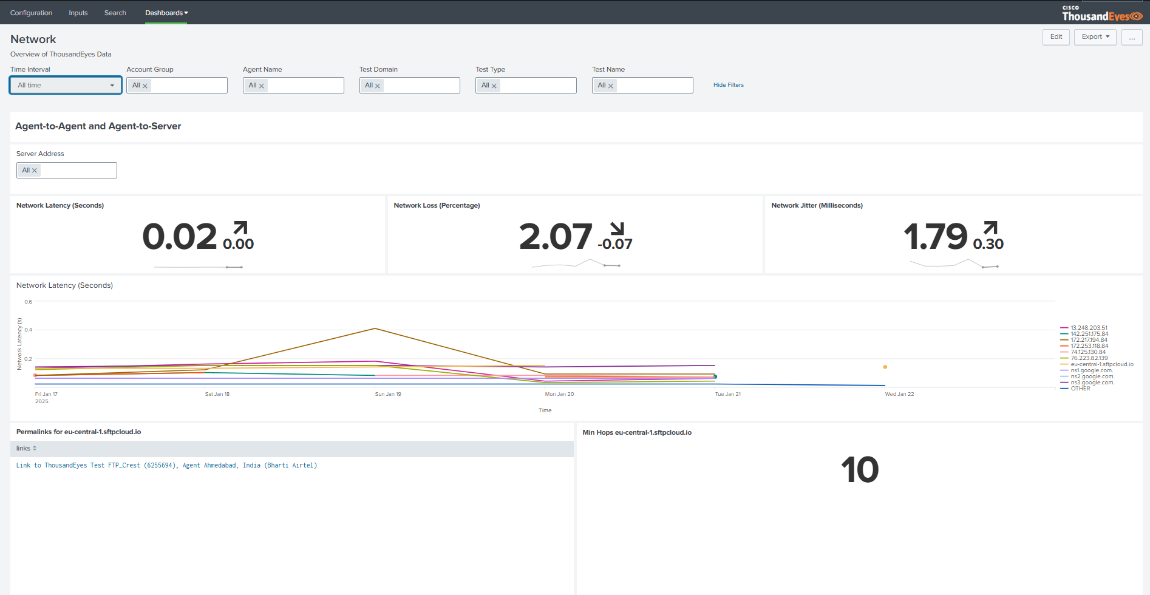Screen dimensions: 1150x595
Task: Go to the Search tab
Action: click(x=115, y=13)
